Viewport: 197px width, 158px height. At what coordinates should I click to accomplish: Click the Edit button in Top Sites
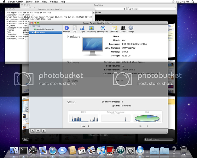pyautogui.click(x=26, y=139)
